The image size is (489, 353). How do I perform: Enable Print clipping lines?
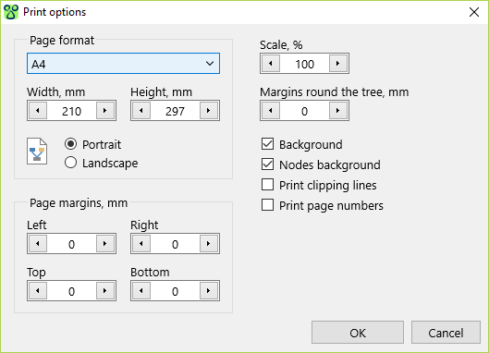[x=267, y=185]
